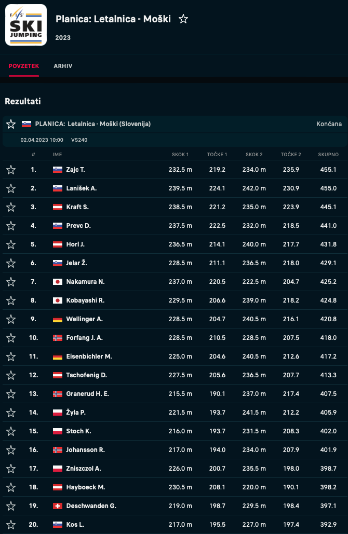Viewport: 348px width, 534px height.
Task: Open jumper Kraft S. profile
Action: click(x=77, y=207)
